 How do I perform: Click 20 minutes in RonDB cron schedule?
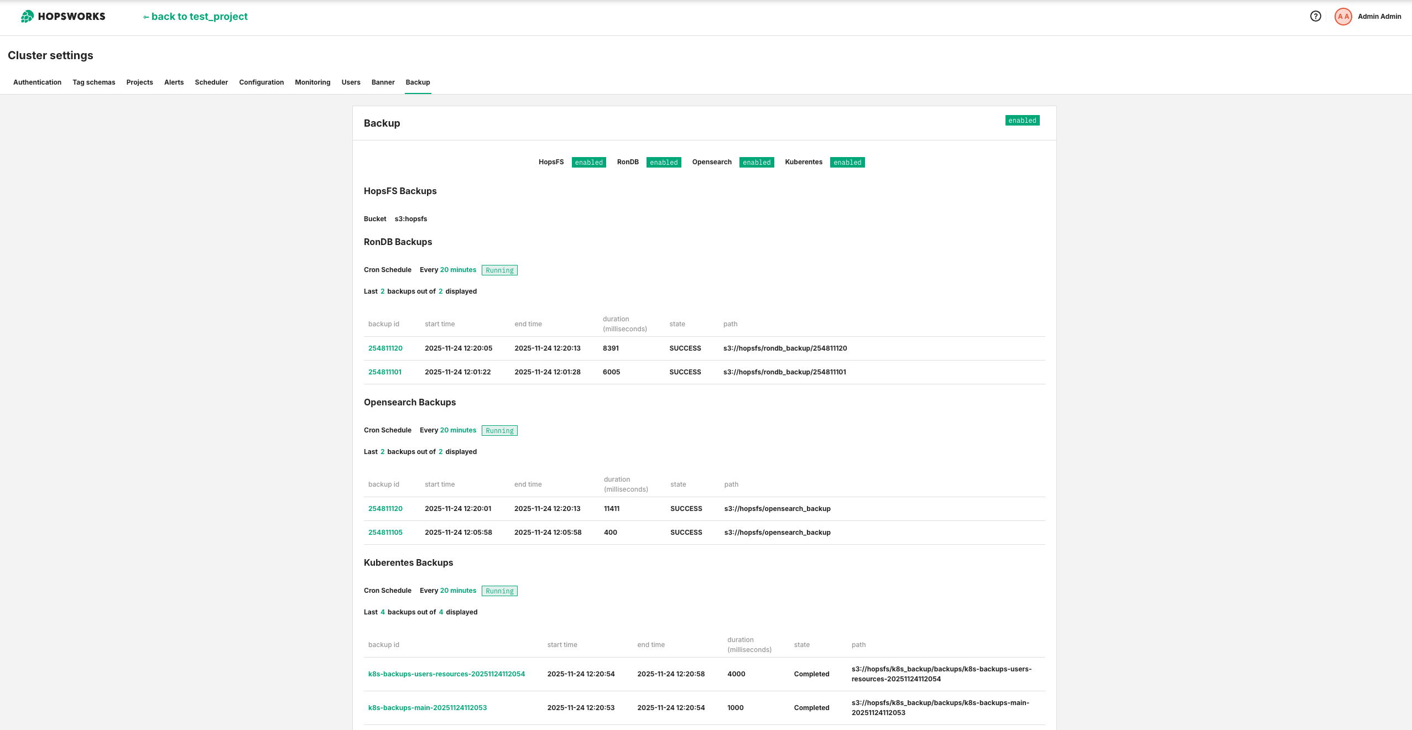tap(458, 269)
